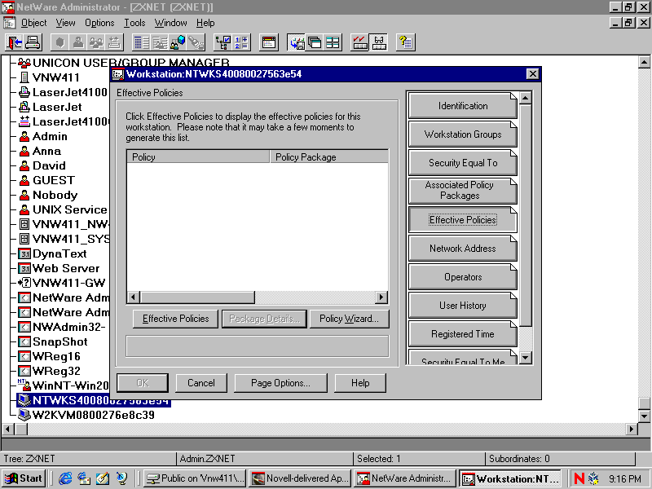Open Page Options dialog

tap(280, 383)
